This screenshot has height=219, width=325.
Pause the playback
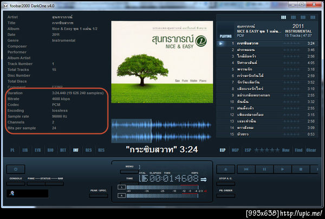point(264,169)
